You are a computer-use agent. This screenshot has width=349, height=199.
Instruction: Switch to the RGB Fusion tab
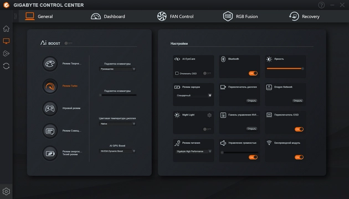point(240,16)
